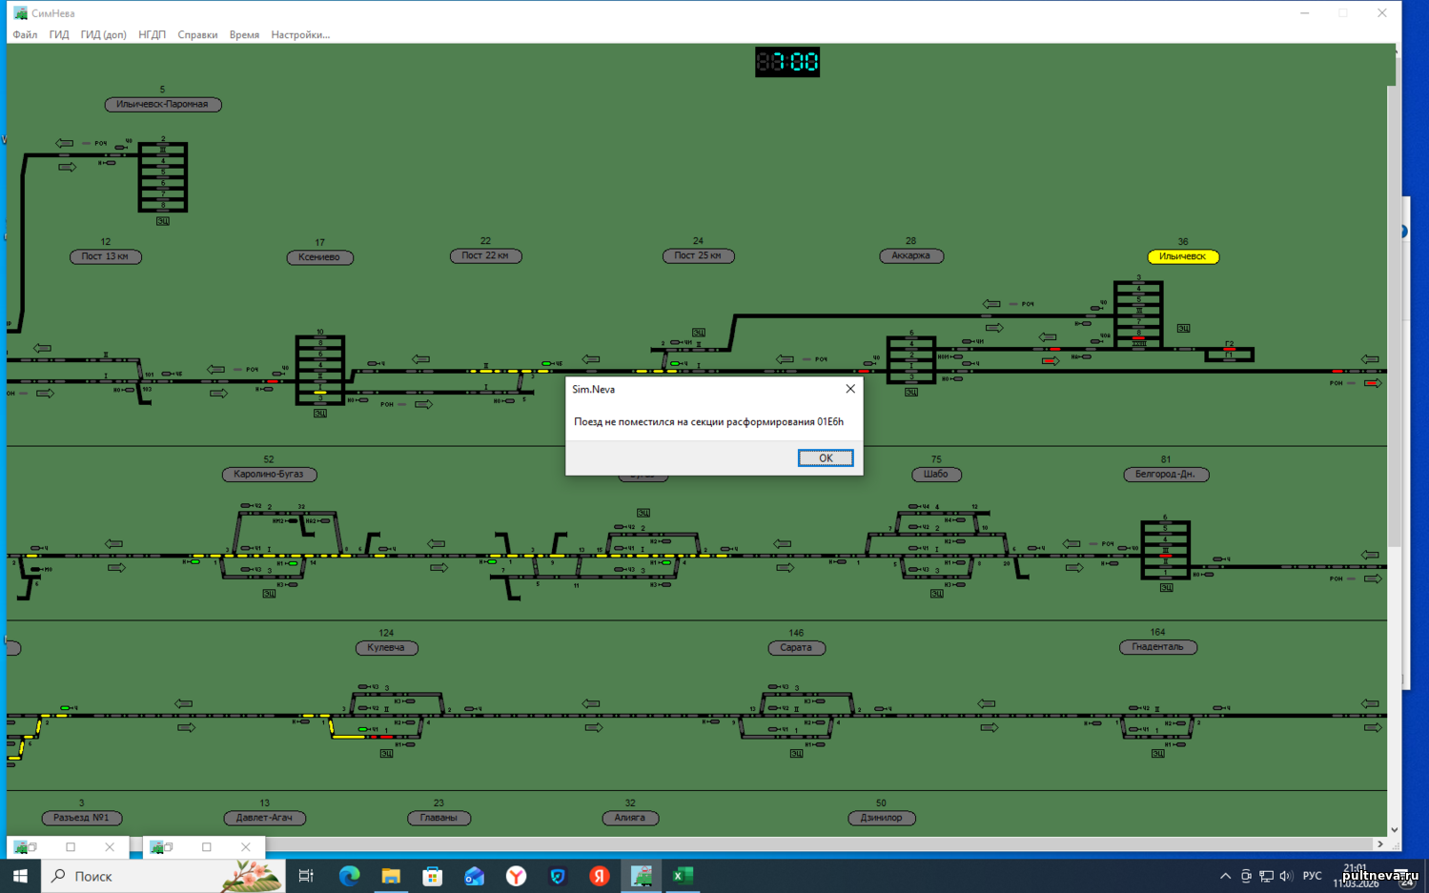1429x893 pixels.
Task: Open Yandex Browser from the taskbar
Action: [x=516, y=876]
